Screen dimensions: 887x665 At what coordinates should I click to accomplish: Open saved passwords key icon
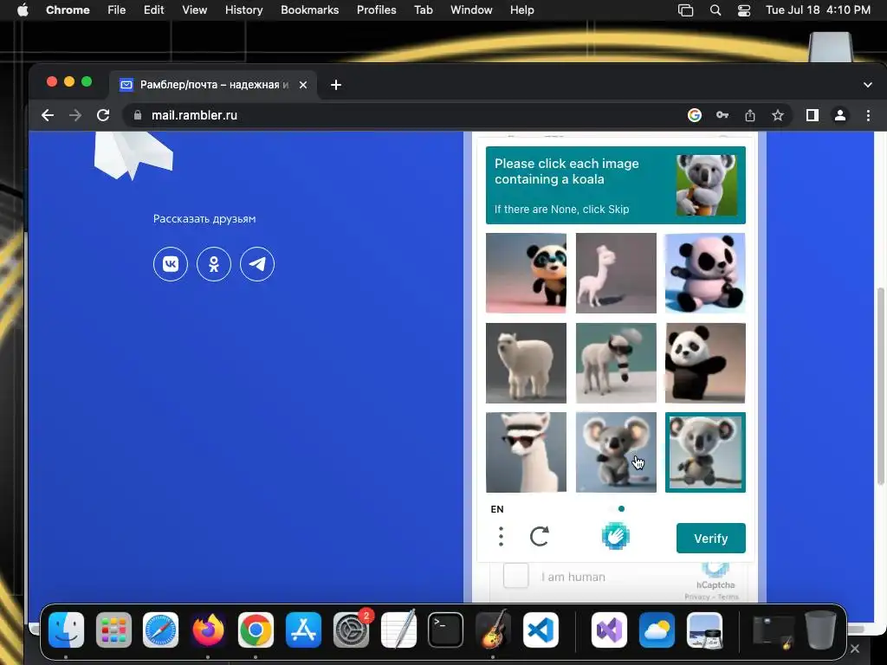[x=722, y=115]
